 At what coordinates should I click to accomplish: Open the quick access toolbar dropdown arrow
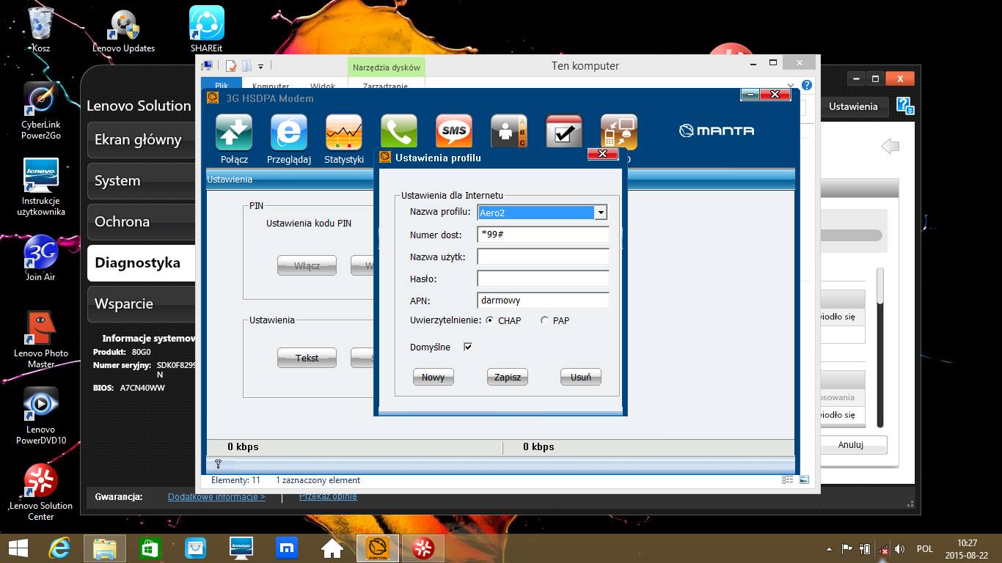(260, 67)
